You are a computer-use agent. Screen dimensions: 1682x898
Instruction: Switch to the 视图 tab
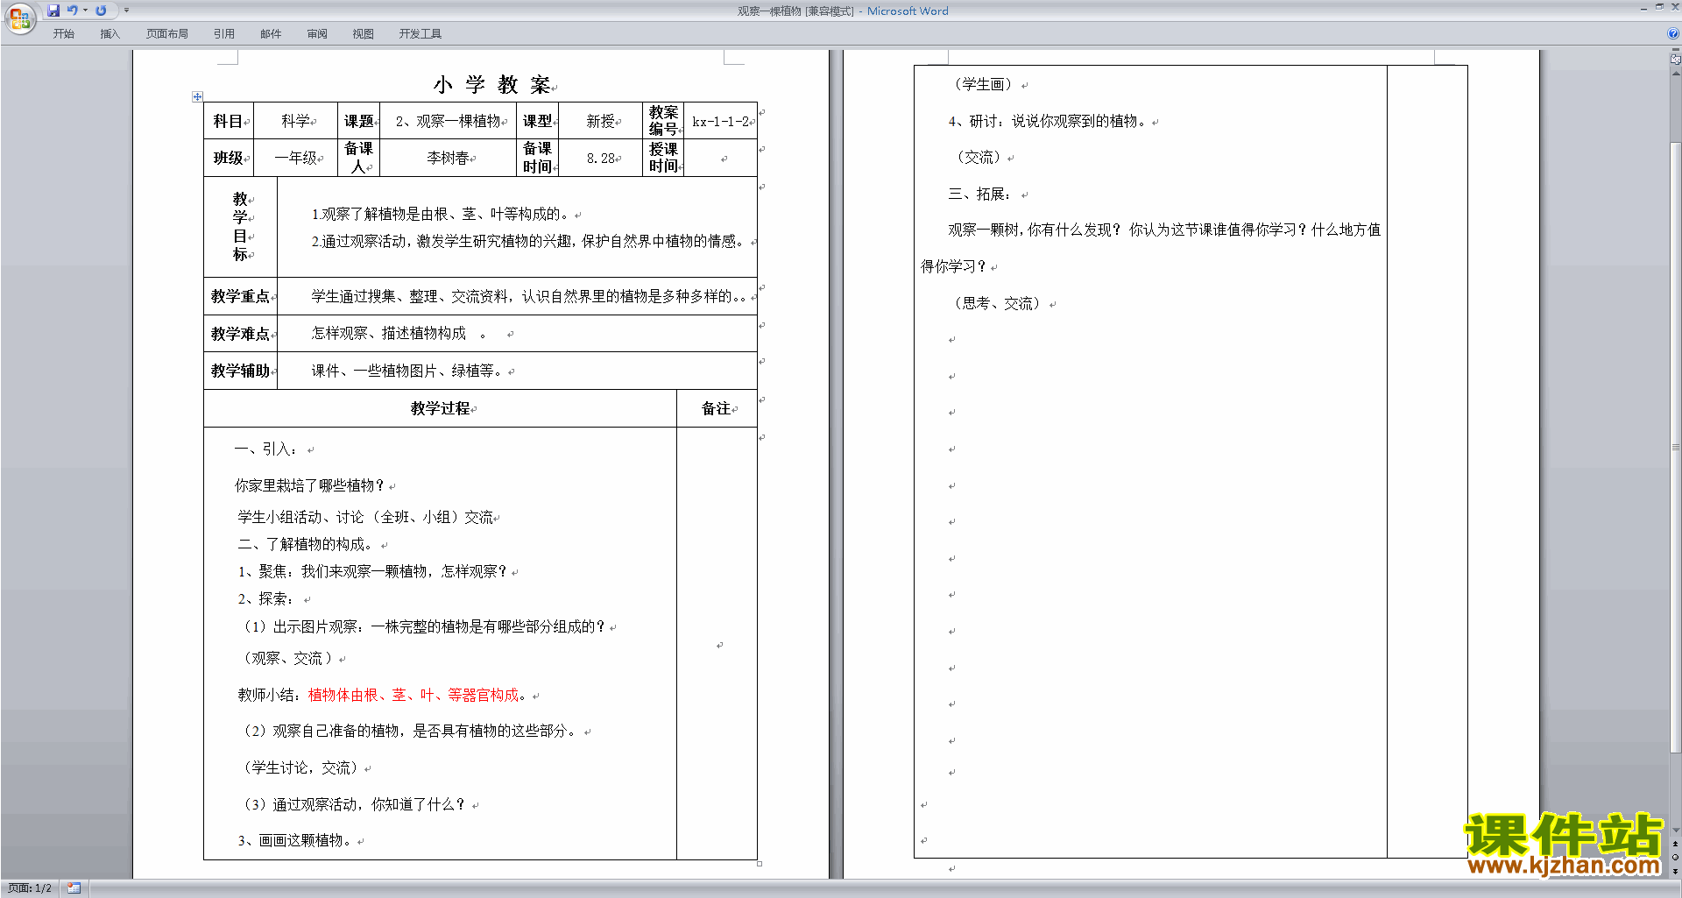coord(363,33)
